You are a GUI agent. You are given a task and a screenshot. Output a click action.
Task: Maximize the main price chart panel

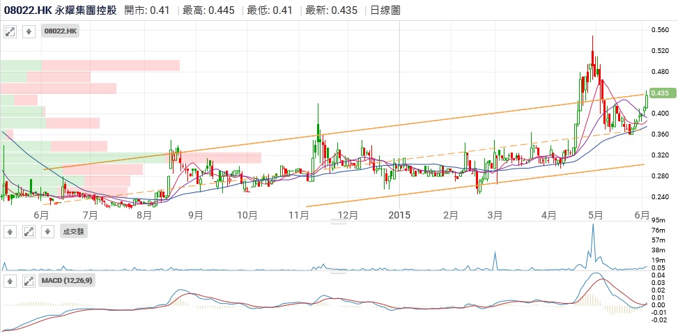(x=10, y=31)
